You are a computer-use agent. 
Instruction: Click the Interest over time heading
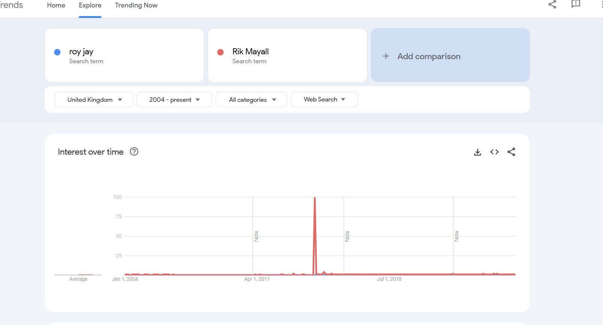(x=91, y=152)
